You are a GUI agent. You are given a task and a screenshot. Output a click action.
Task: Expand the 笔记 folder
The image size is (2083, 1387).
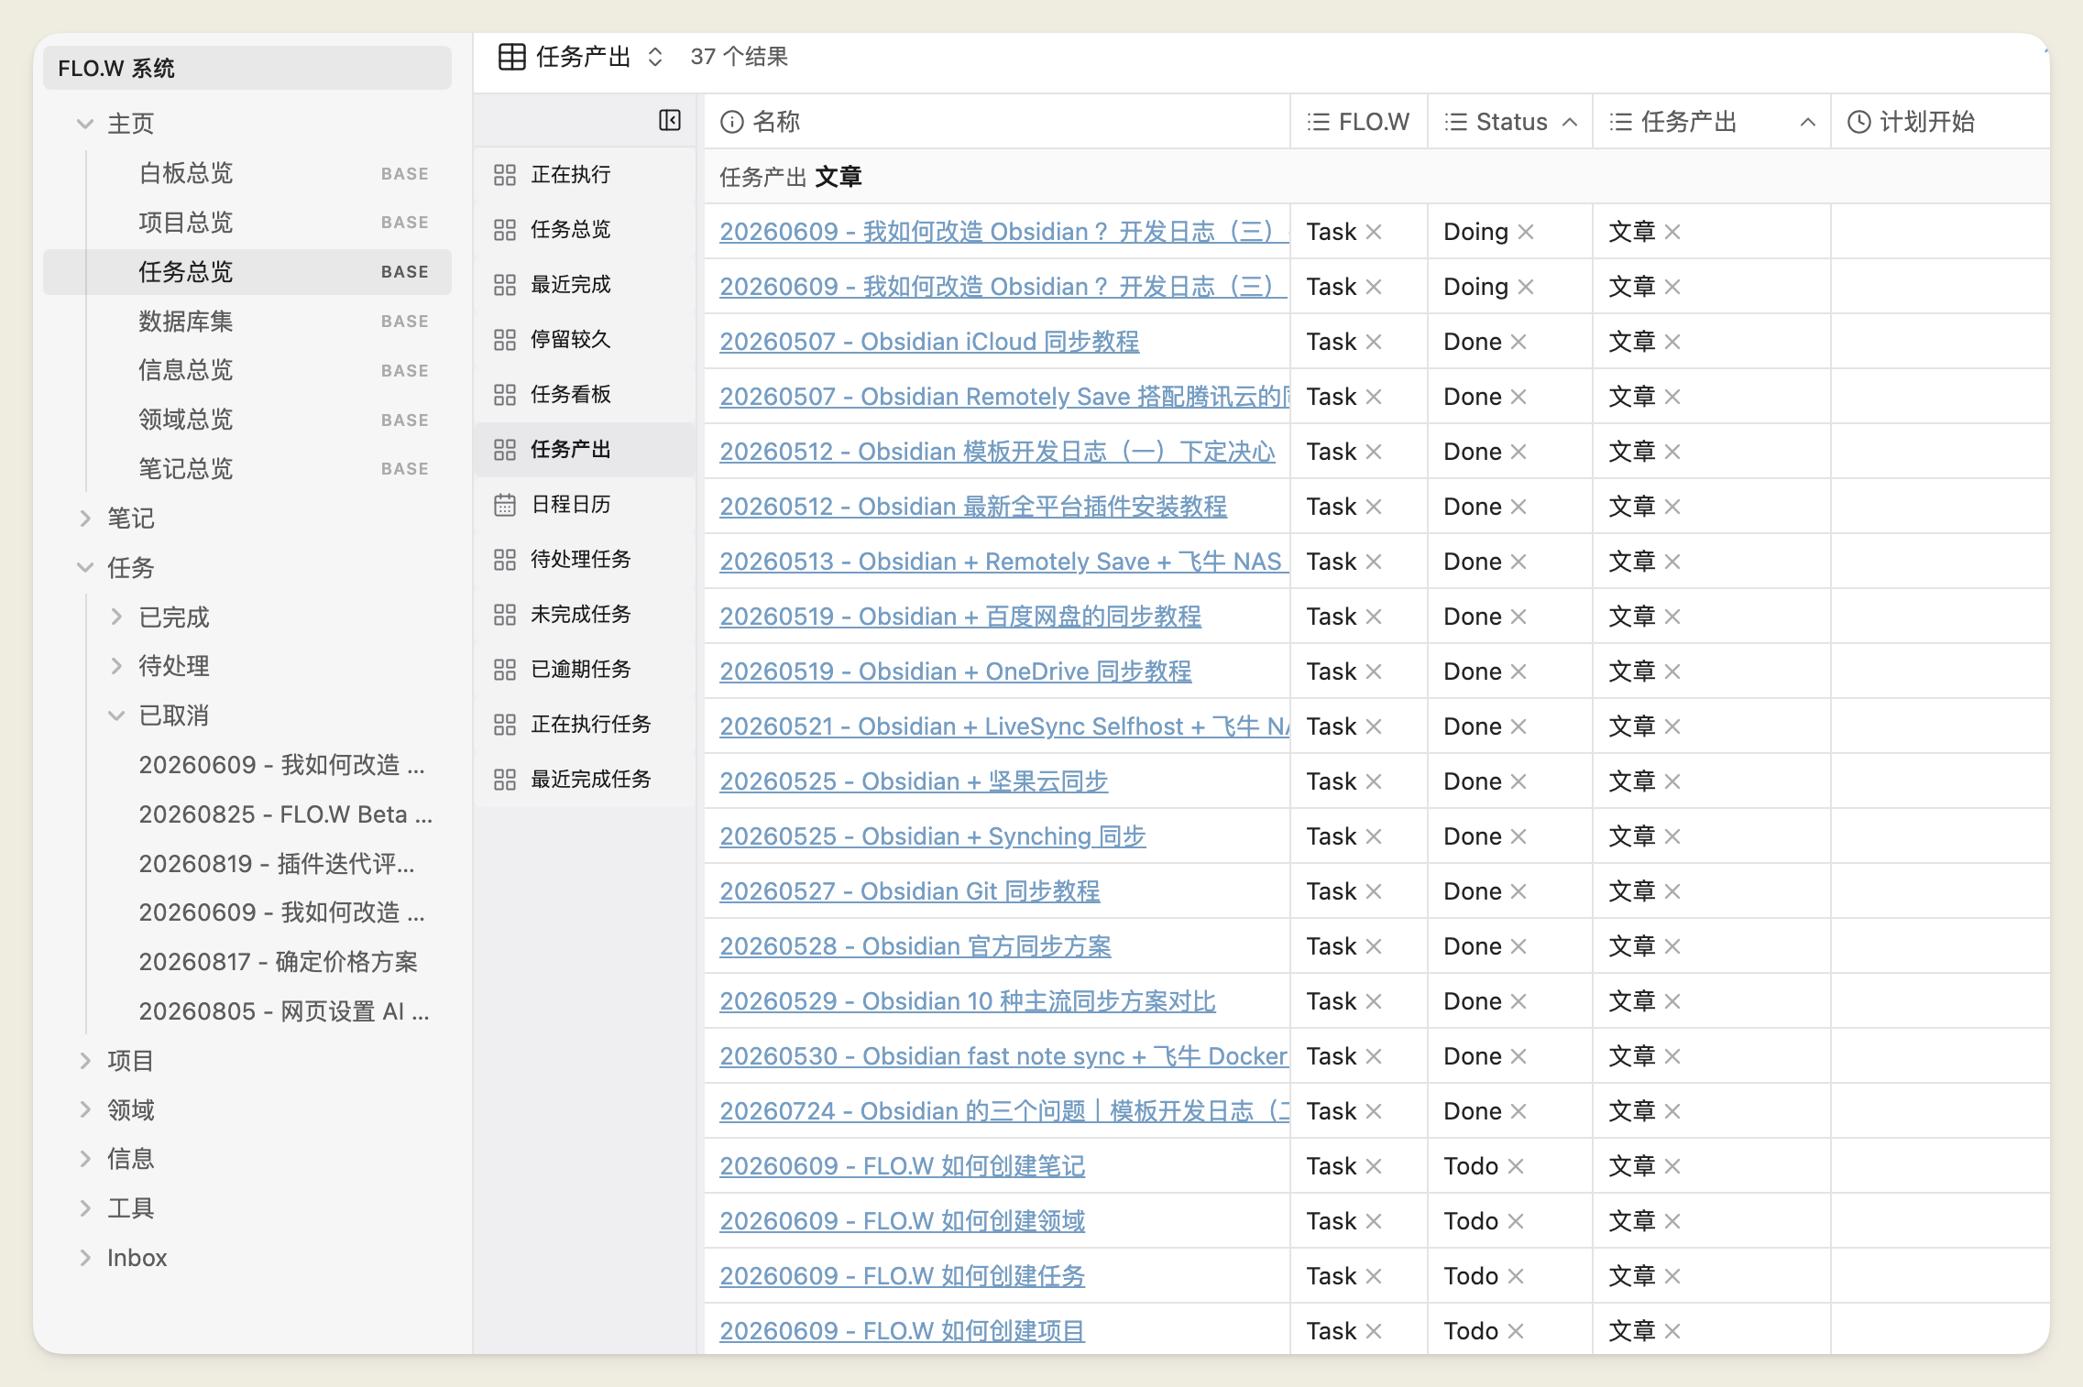coord(85,519)
